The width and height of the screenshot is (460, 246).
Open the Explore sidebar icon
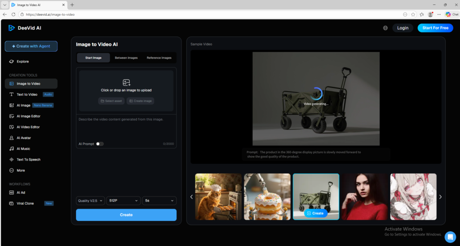coord(12,62)
